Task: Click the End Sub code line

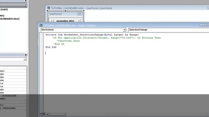Action: [51, 47]
